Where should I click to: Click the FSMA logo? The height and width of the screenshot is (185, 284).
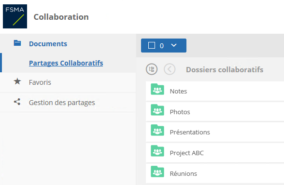tap(15, 16)
